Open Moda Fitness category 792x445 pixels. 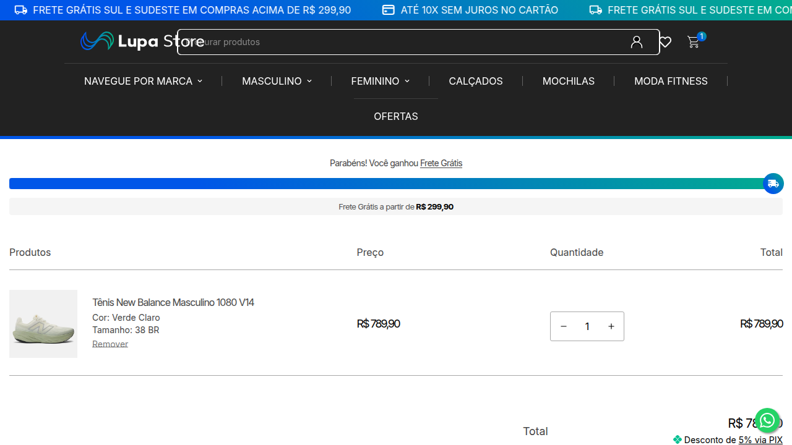[x=671, y=81]
